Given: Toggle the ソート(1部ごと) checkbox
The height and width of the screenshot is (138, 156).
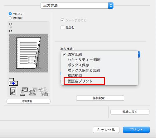Looking at the screenshot, I should point(62,20).
